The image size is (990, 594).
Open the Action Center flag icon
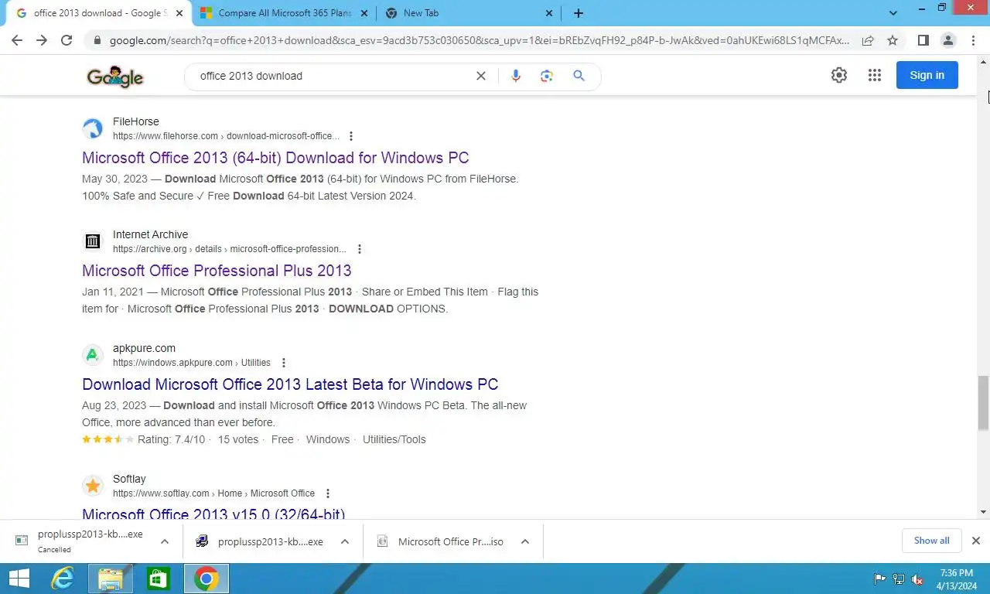[x=879, y=579]
